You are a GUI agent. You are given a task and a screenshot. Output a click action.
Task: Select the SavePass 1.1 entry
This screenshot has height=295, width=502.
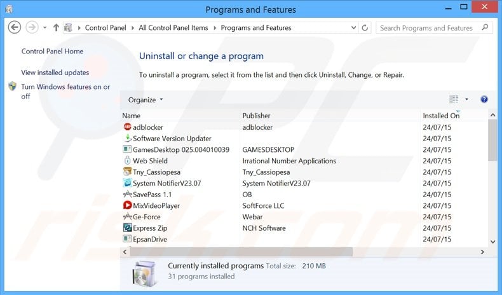[x=152, y=195]
